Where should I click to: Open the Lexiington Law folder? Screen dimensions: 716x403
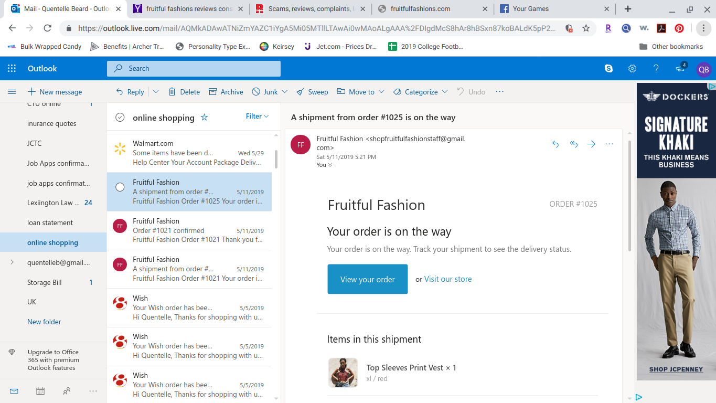click(53, 203)
